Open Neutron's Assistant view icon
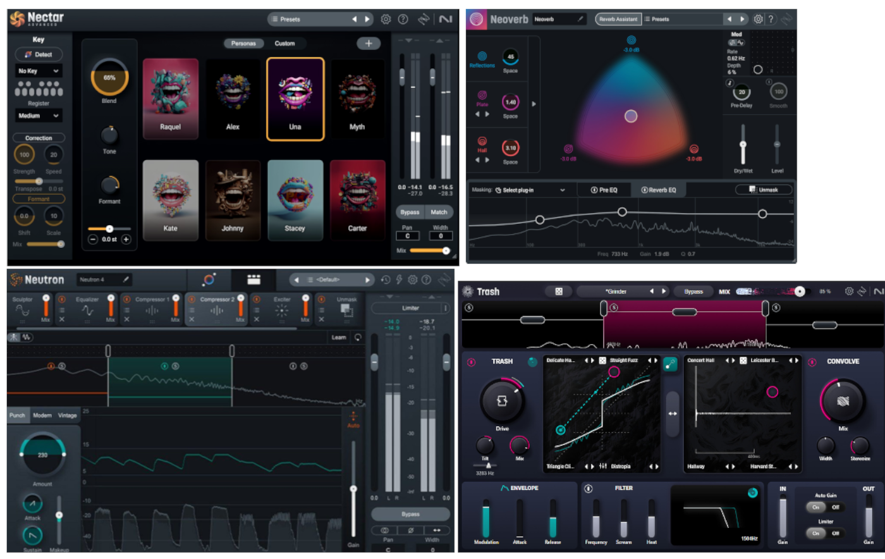The width and height of the screenshot is (885, 559). point(209,279)
